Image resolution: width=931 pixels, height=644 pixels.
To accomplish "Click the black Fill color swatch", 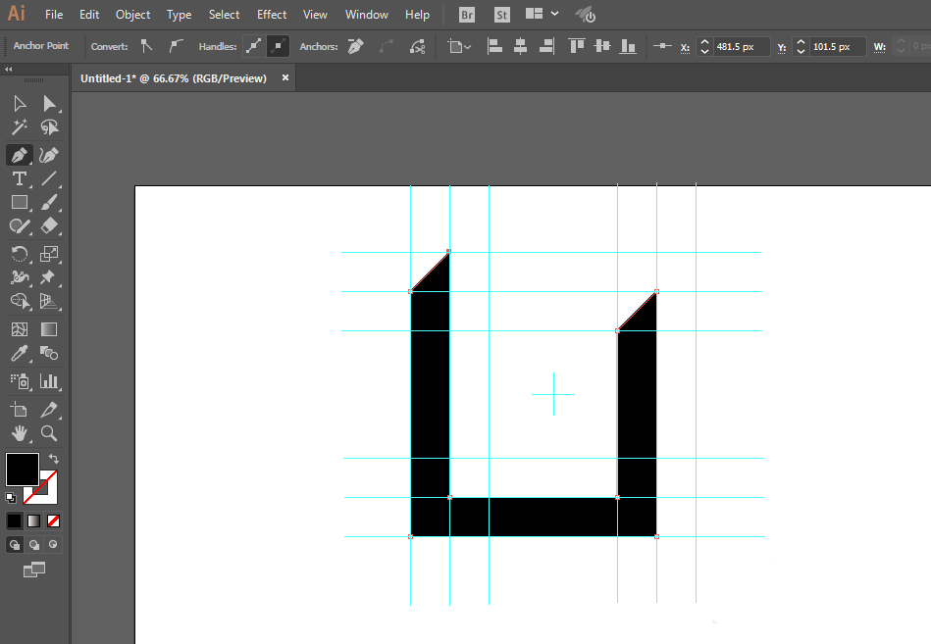I will click(x=22, y=469).
